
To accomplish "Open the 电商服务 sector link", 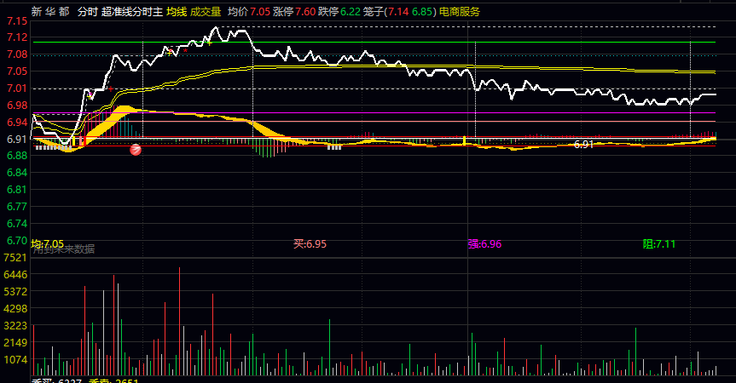I will coord(460,12).
